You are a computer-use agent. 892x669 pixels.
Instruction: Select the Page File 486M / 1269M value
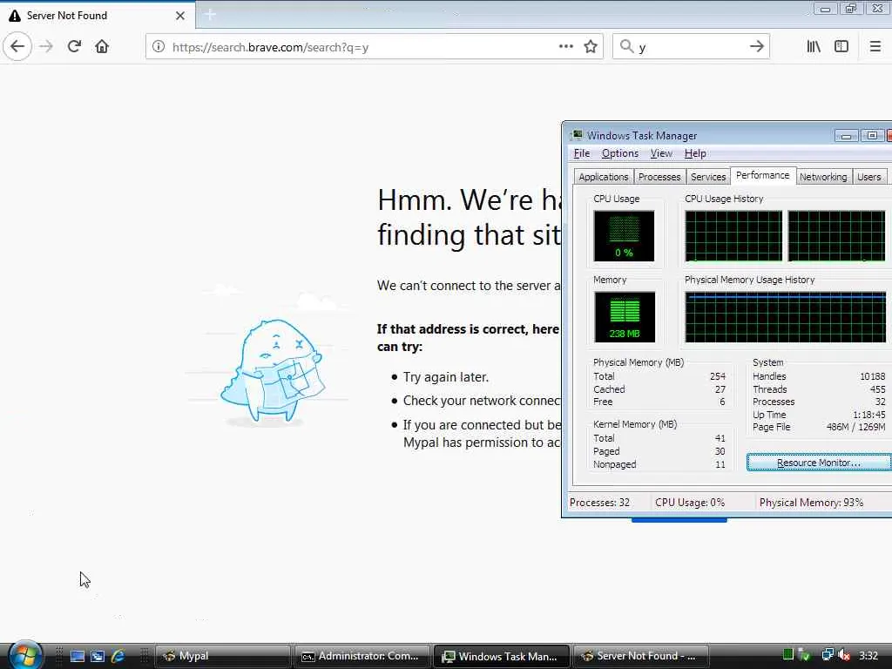pyautogui.click(x=855, y=427)
